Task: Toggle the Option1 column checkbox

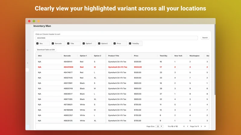Action: [x=84, y=43]
